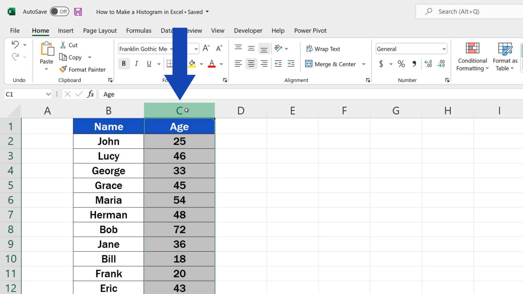Screen dimensions: 523x294
Task: Open the Formulas menu tab
Action: coord(139,30)
